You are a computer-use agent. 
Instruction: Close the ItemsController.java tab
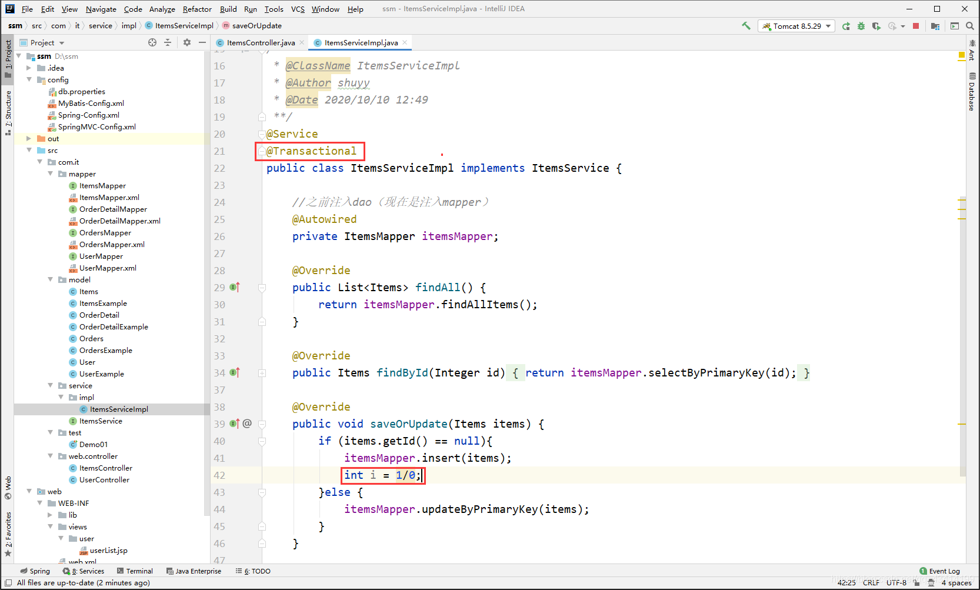coord(302,42)
